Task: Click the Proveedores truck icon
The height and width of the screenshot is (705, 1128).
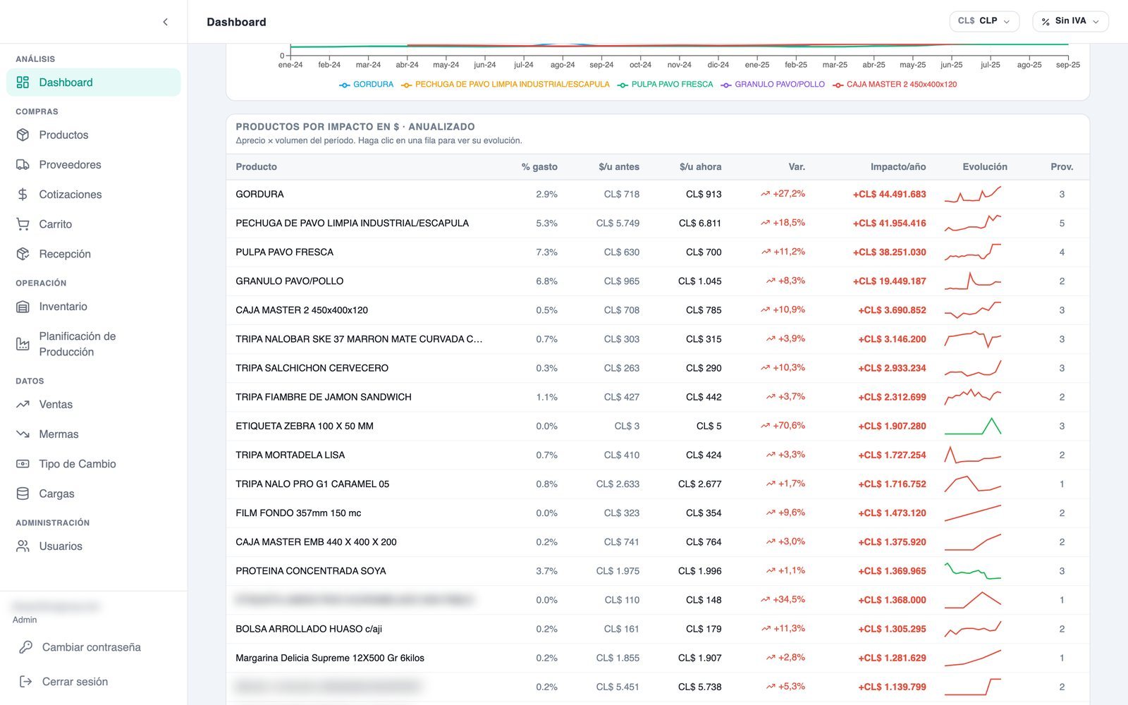Action: coord(23,164)
